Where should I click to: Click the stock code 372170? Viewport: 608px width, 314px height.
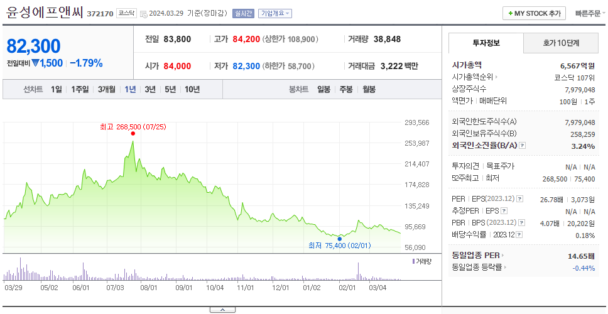100,14
